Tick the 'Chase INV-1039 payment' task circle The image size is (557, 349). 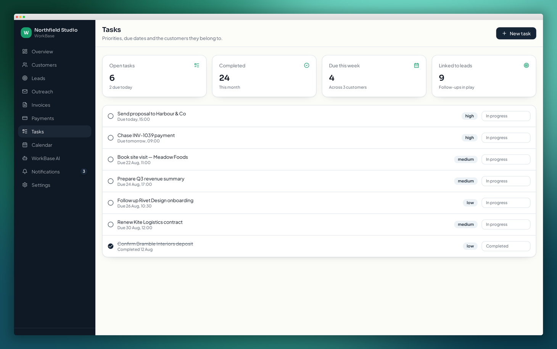[x=111, y=138]
